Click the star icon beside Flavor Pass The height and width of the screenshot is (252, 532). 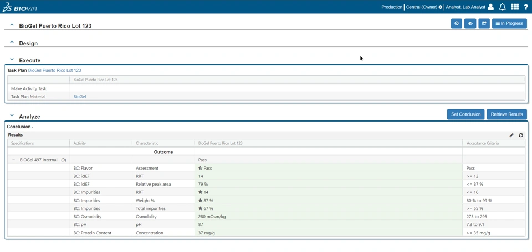pyautogui.click(x=201, y=168)
